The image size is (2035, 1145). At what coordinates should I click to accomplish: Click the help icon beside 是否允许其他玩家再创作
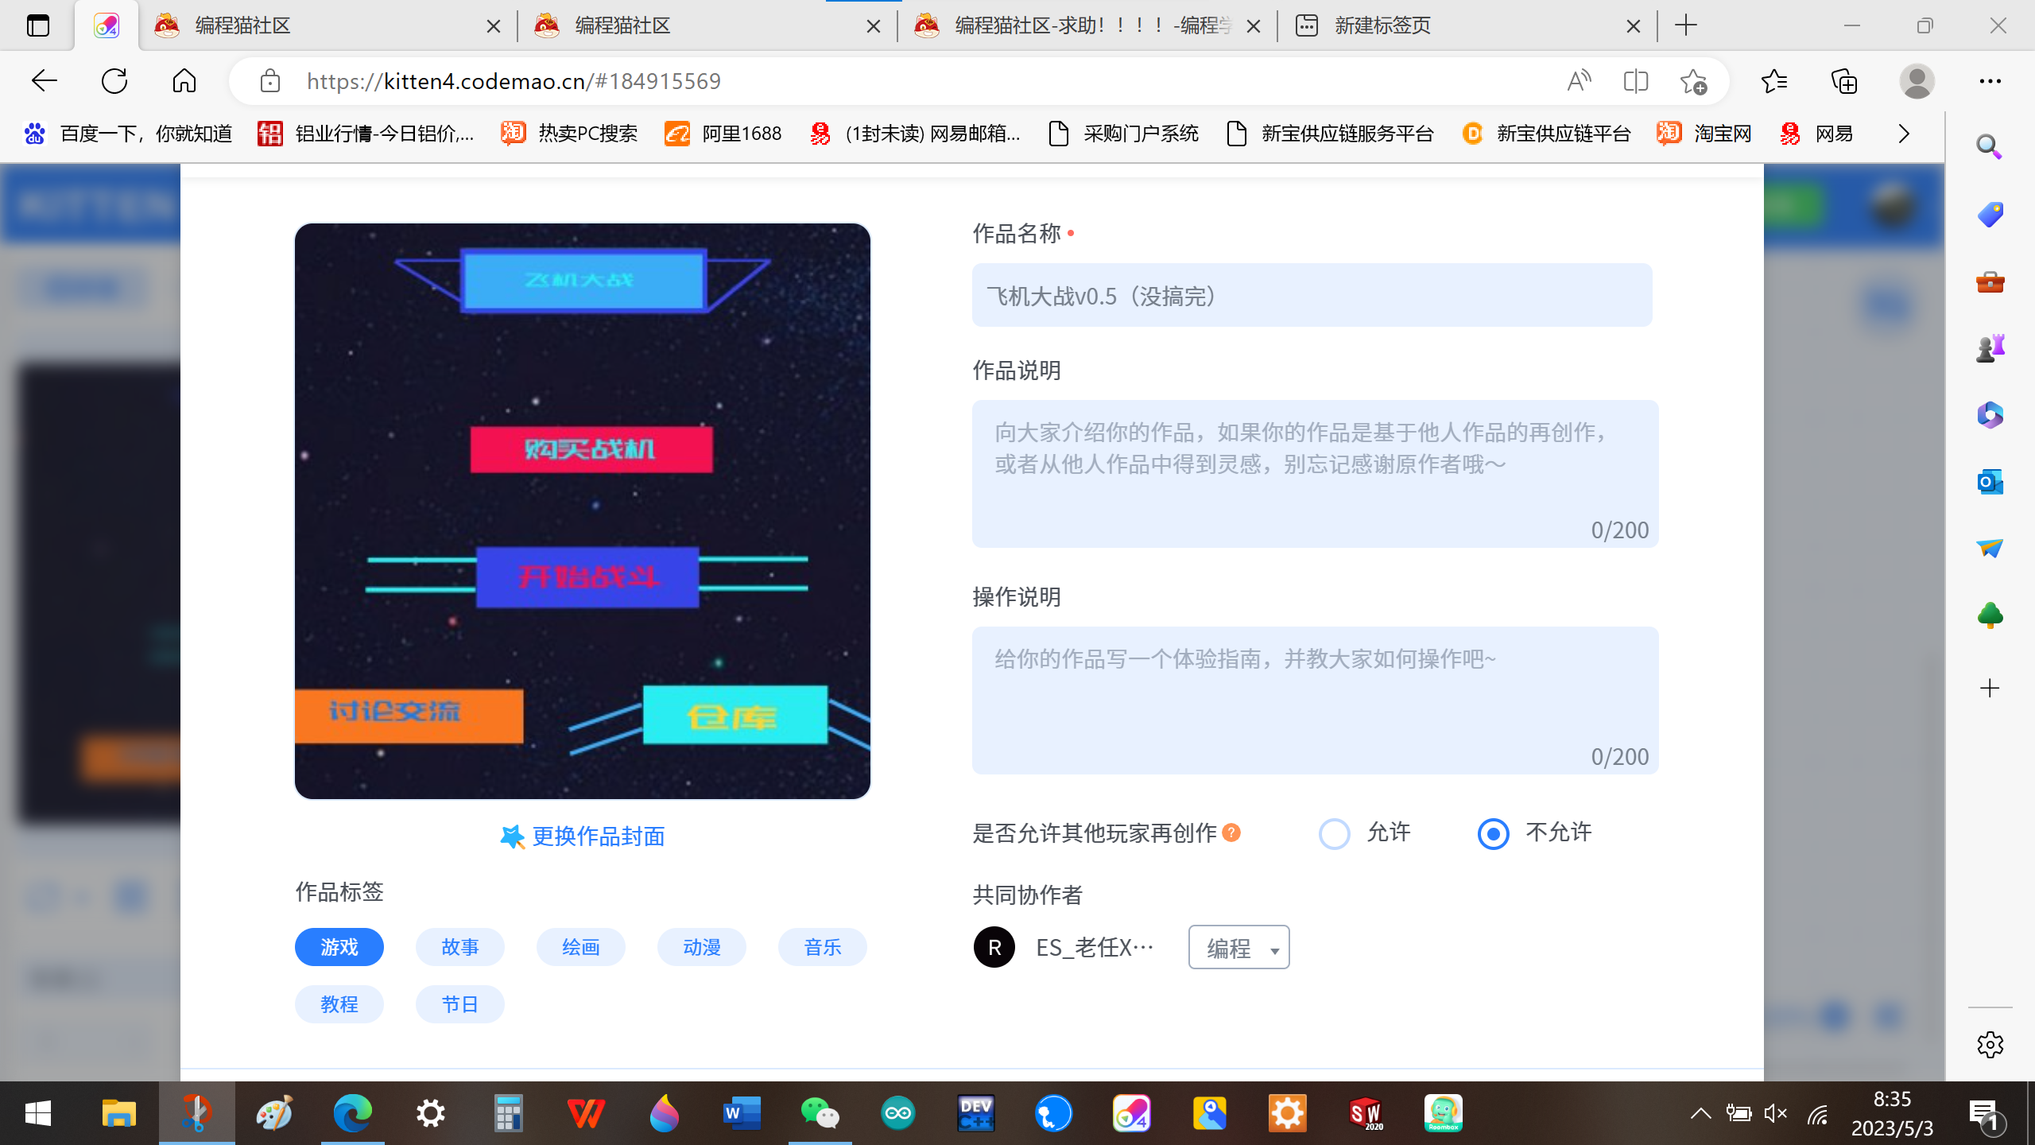click(1231, 833)
